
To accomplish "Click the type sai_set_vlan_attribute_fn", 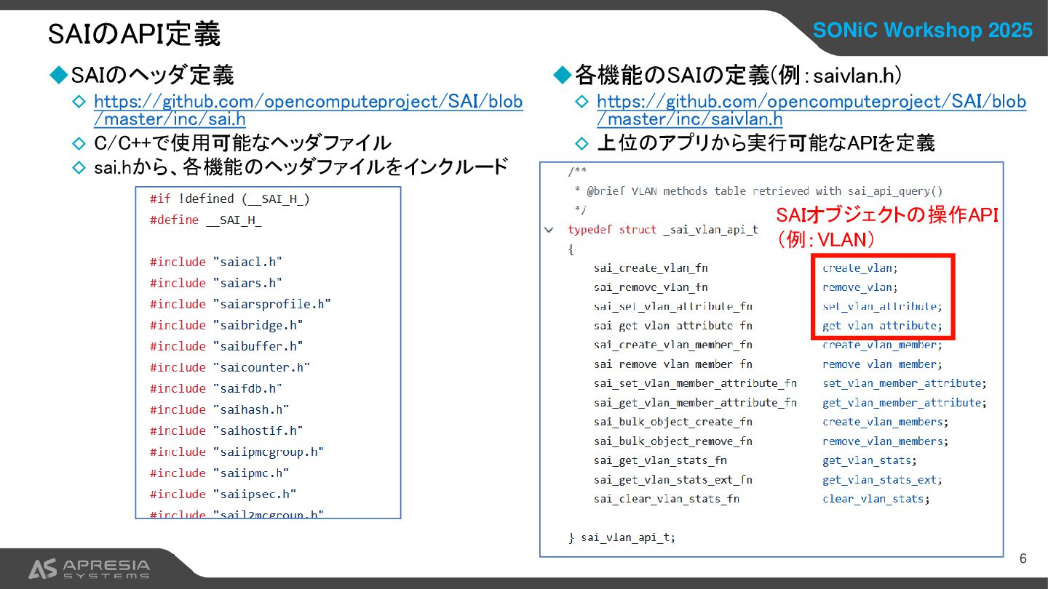I will pyautogui.click(x=673, y=307).
